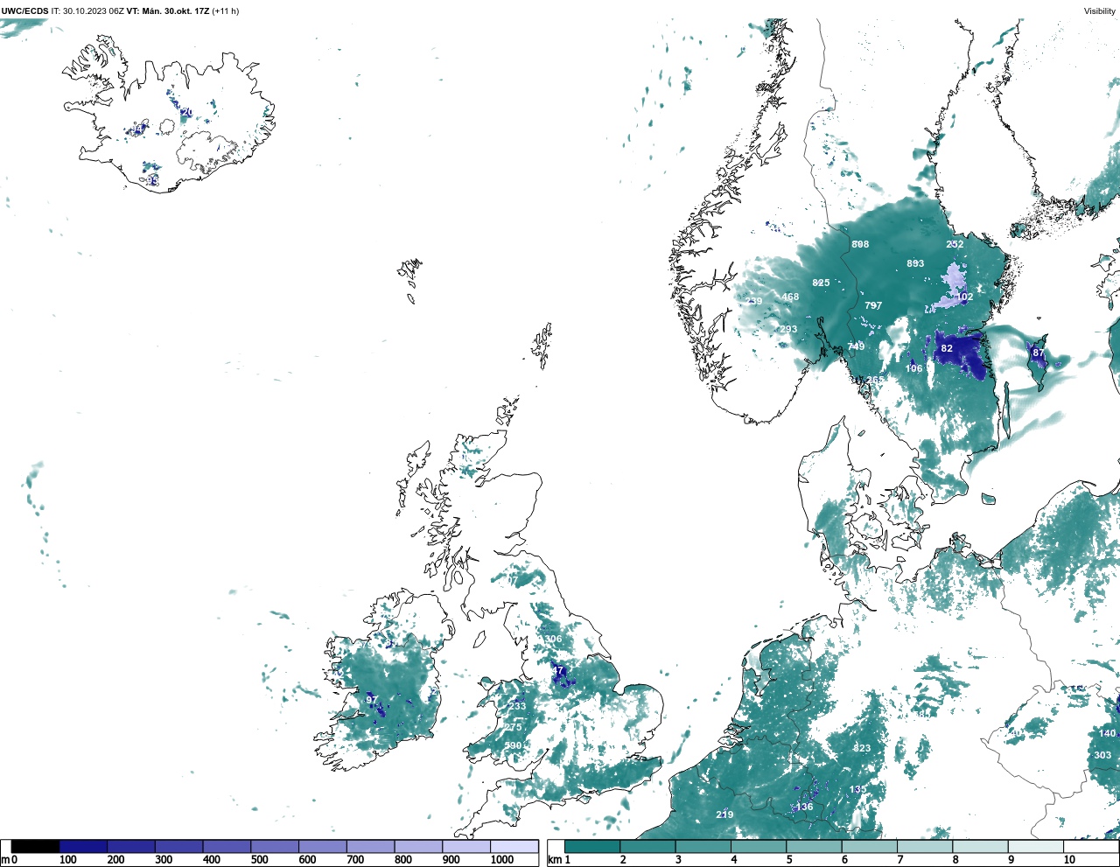The height and width of the screenshot is (867, 1120).
Task: Click the '219' value over northern France
Action: click(724, 815)
